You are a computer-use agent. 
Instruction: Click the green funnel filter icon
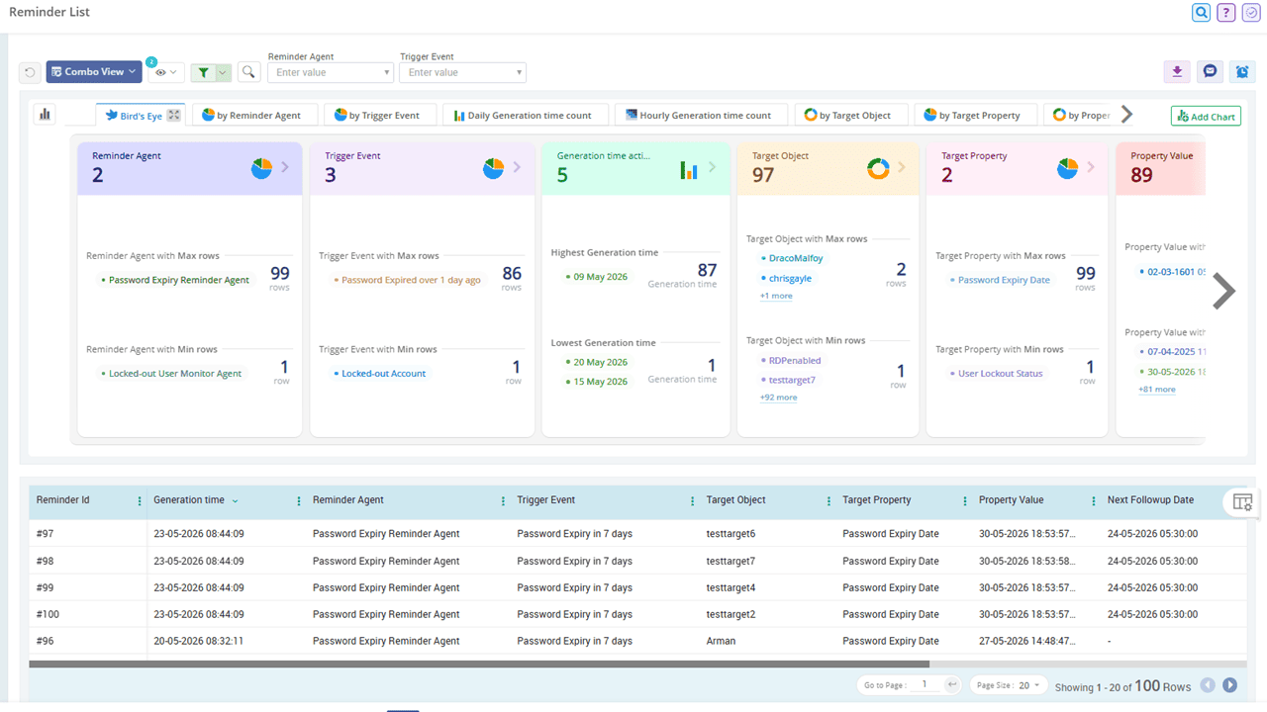pyautogui.click(x=203, y=72)
